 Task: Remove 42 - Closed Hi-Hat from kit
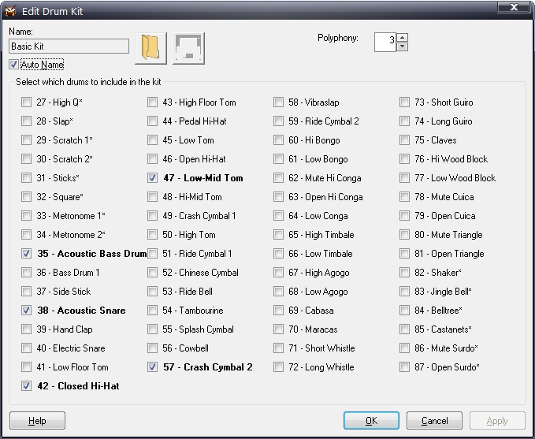pos(27,386)
